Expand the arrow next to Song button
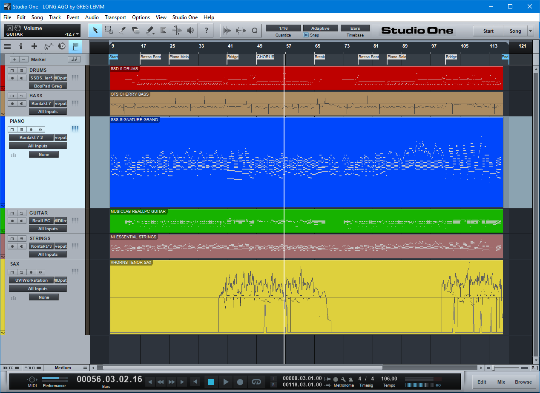The width and height of the screenshot is (540, 393). 530,31
